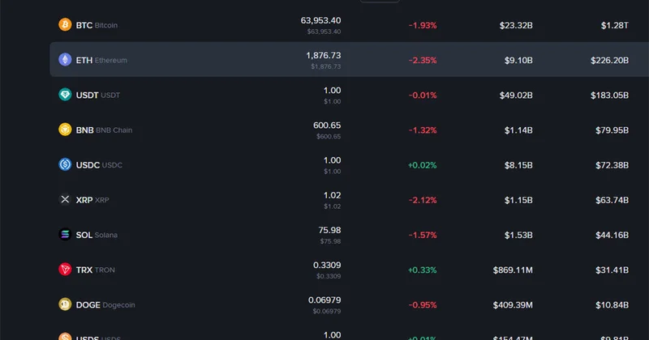
Task: Select the Solana price 75.98
Action: (x=330, y=230)
